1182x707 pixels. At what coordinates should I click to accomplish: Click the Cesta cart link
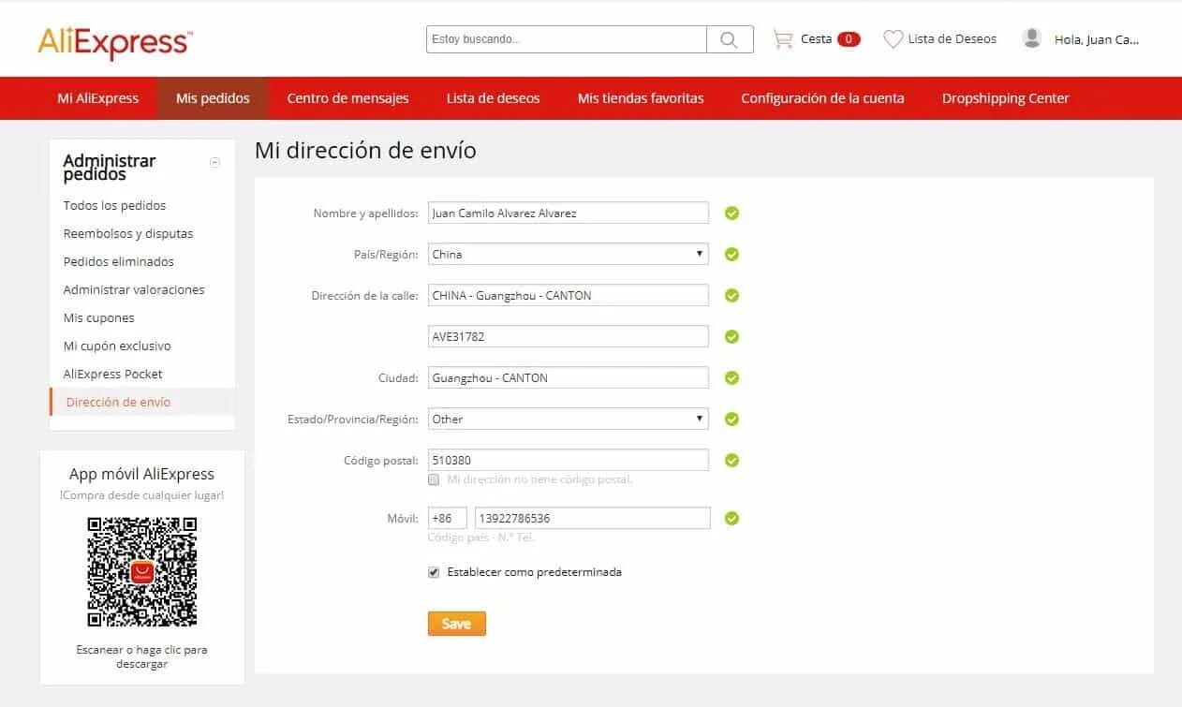point(816,39)
